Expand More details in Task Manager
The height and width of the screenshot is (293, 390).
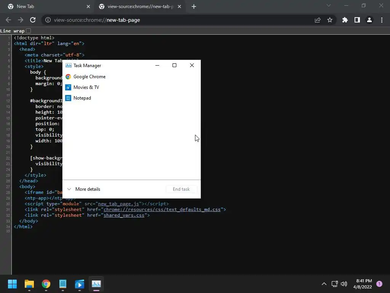[x=84, y=189]
